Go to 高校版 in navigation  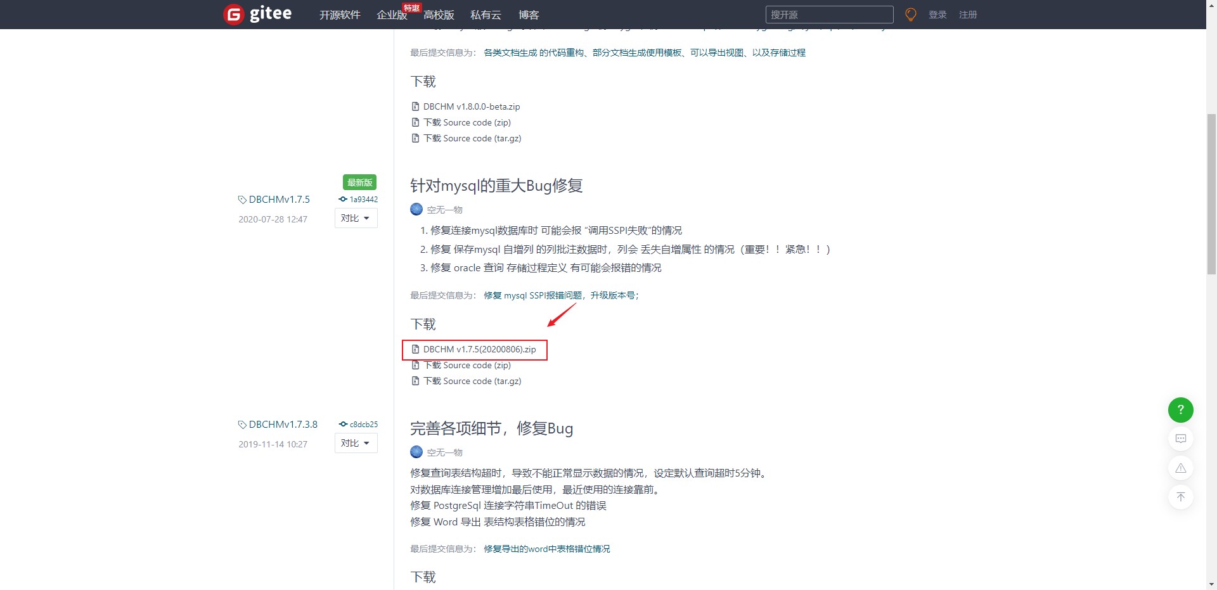(439, 15)
